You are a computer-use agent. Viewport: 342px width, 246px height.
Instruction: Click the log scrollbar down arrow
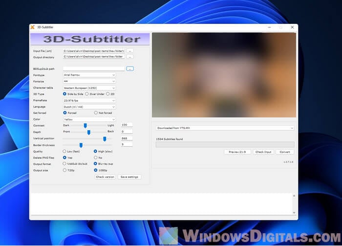(x=294, y=212)
